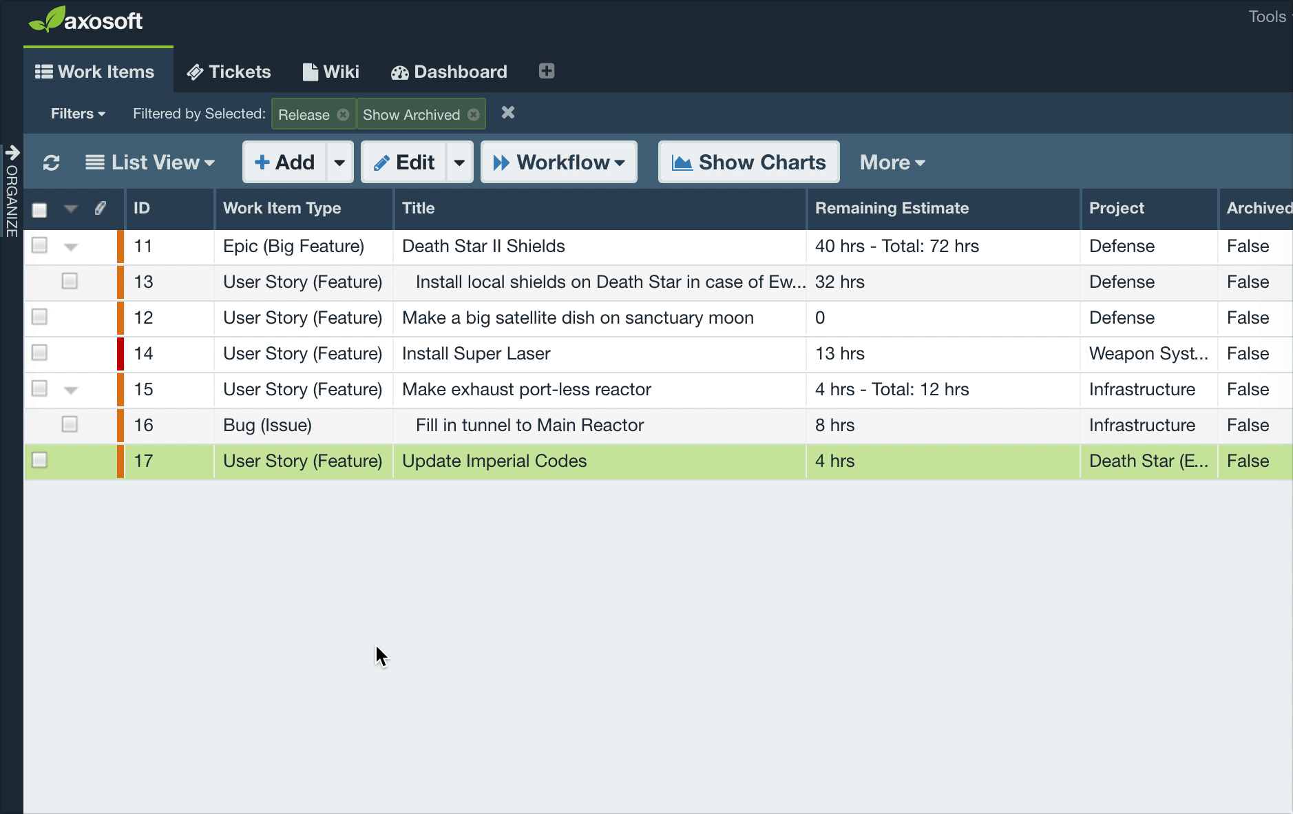Open the More dropdown
The image size is (1293, 814).
(892, 163)
